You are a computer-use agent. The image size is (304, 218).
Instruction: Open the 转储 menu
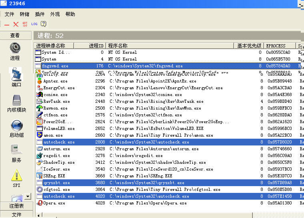click(x=24, y=14)
